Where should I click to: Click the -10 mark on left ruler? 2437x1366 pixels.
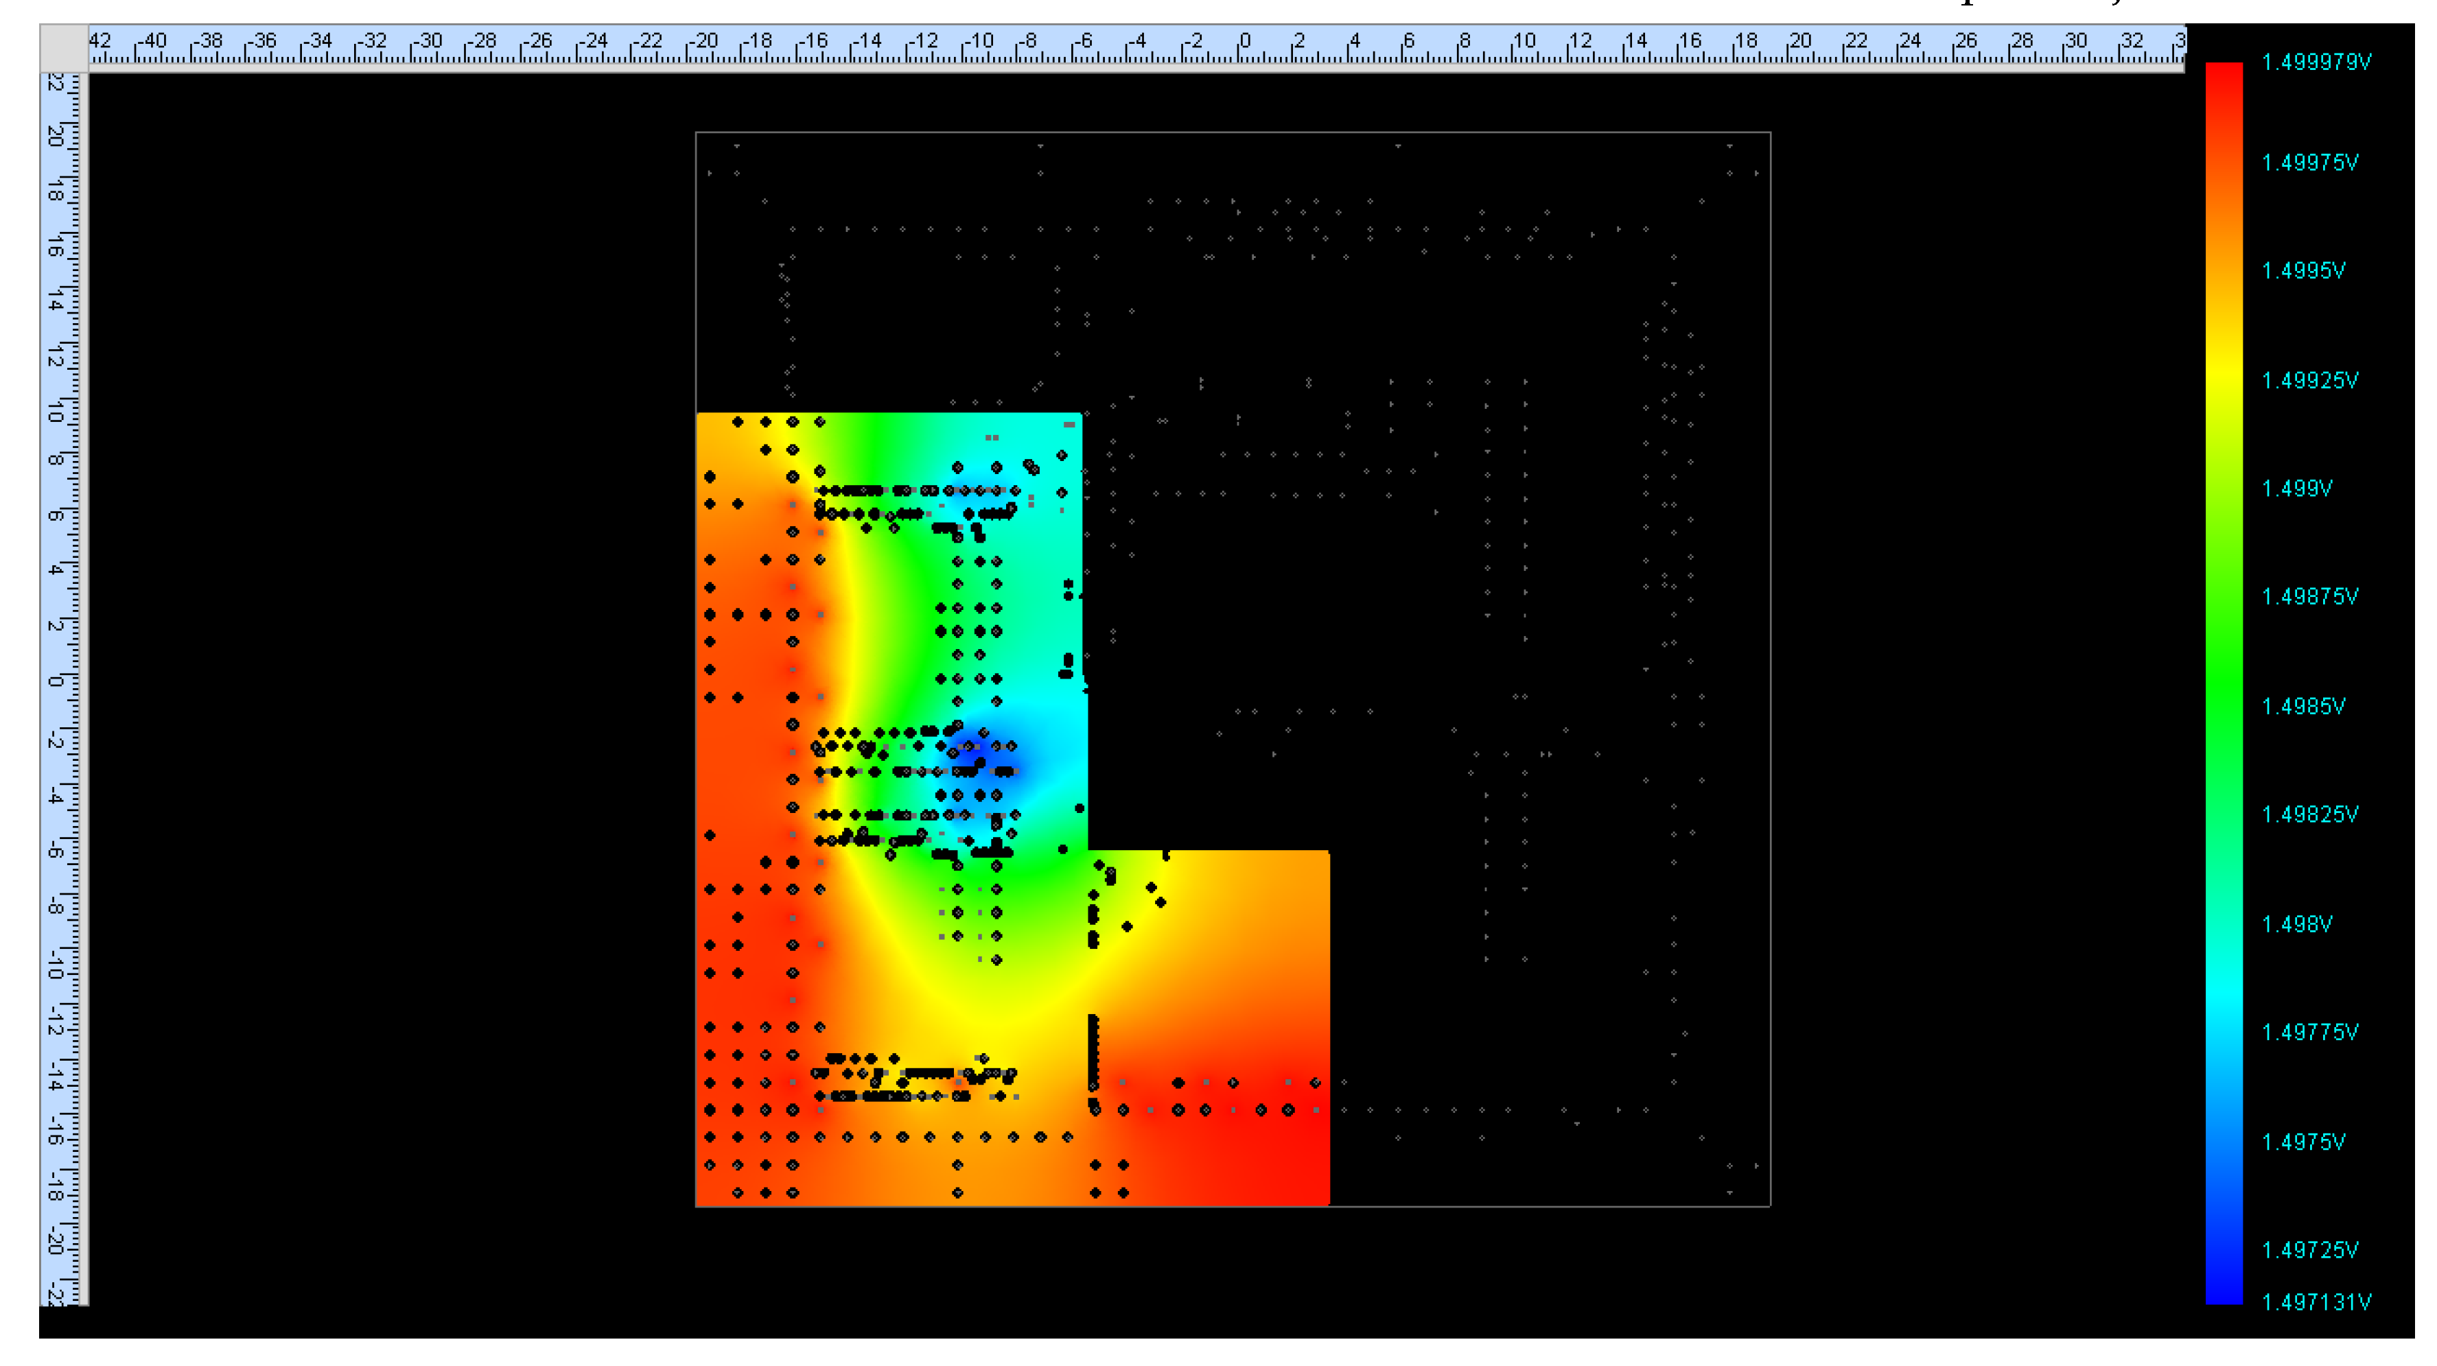coord(57,965)
